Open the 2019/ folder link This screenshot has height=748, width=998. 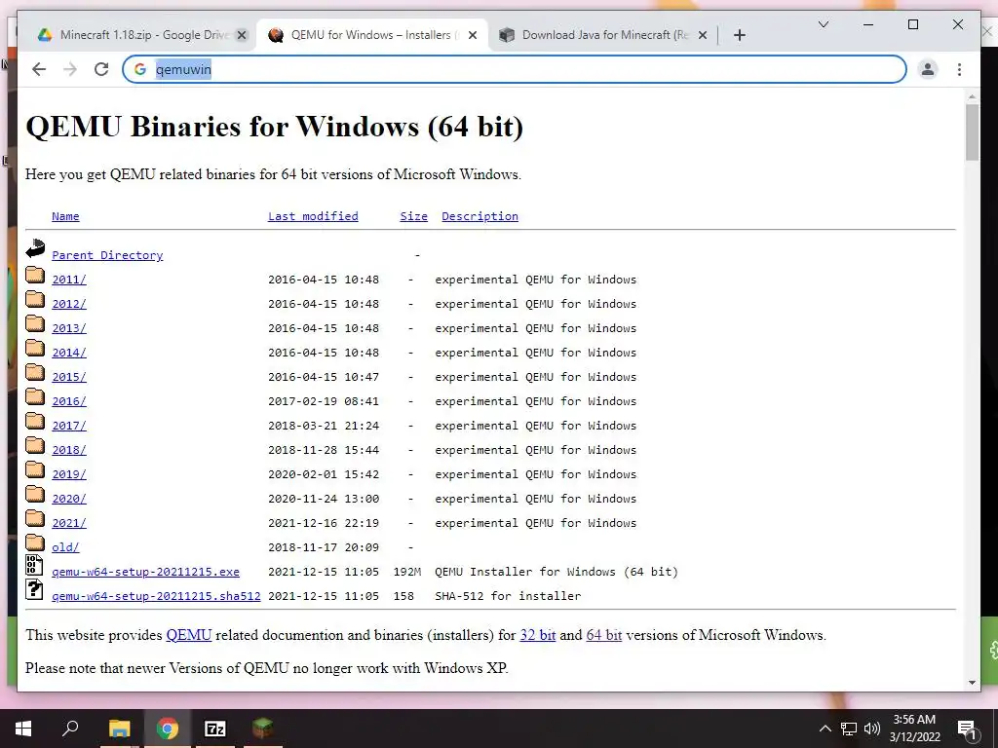pyautogui.click(x=69, y=474)
